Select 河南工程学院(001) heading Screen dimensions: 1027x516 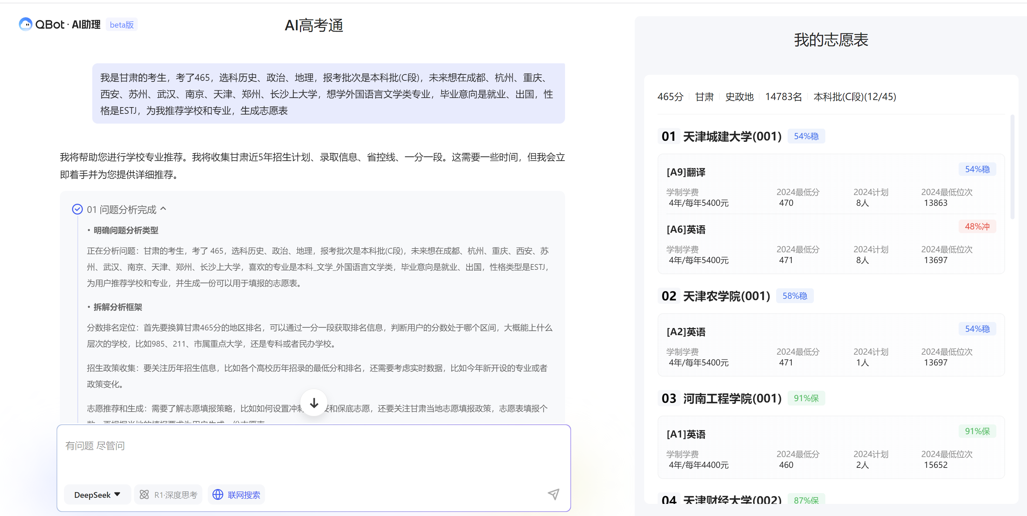pos(732,398)
